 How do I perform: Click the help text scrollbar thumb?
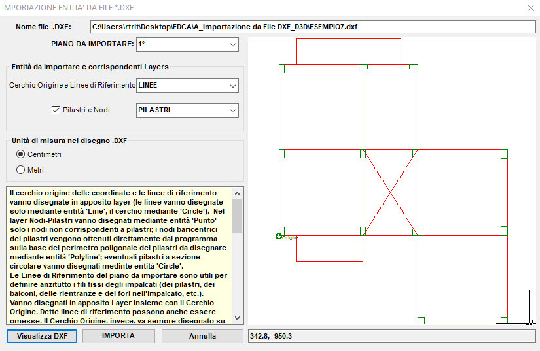(x=238, y=216)
